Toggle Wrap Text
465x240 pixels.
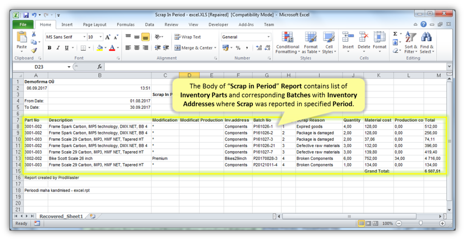tap(188, 37)
